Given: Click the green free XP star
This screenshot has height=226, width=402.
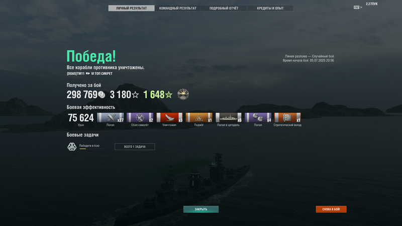Looking at the screenshot, I should pyautogui.click(x=169, y=95).
